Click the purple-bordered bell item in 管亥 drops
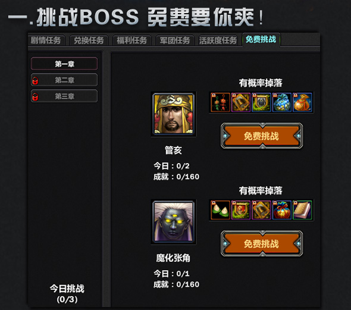351x310 pixels. point(241,102)
